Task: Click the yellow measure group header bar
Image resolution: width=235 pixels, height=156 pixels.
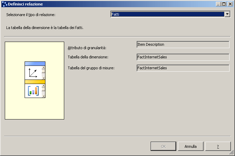Action: click(35, 82)
